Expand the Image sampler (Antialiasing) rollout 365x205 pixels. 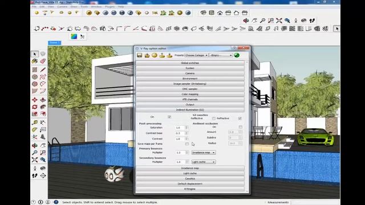tap(190, 84)
